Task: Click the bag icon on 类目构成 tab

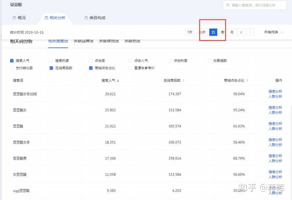Action: 86,18
